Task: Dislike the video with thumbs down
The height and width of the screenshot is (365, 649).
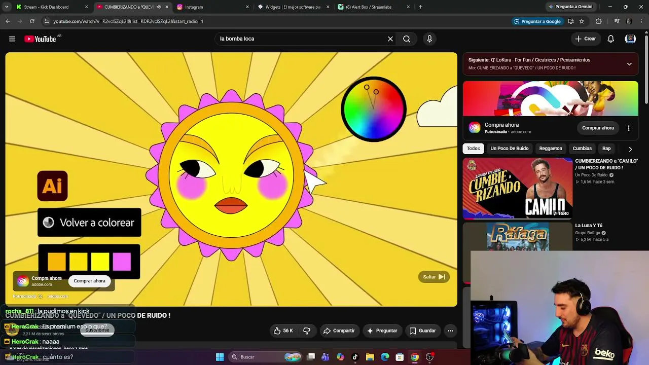Action: click(x=307, y=331)
